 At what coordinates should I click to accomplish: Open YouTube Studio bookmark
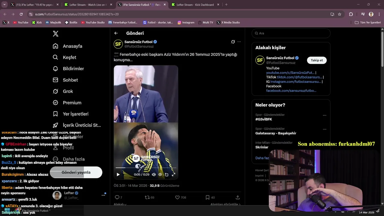[x=93, y=22]
